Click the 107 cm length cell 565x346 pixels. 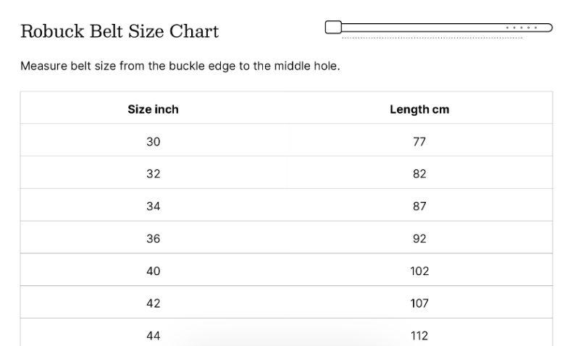pos(419,303)
